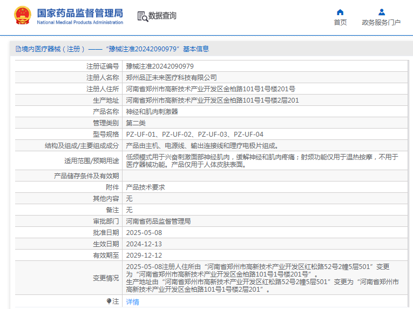
Task: Select registration number 豫械注准20242090979 in table
Action: (x=160, y=66)
